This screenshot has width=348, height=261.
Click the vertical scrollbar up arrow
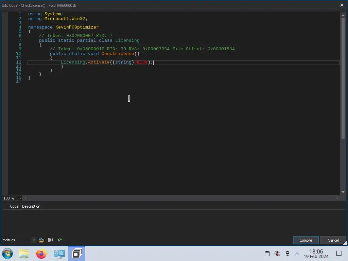tap(343, 15)
